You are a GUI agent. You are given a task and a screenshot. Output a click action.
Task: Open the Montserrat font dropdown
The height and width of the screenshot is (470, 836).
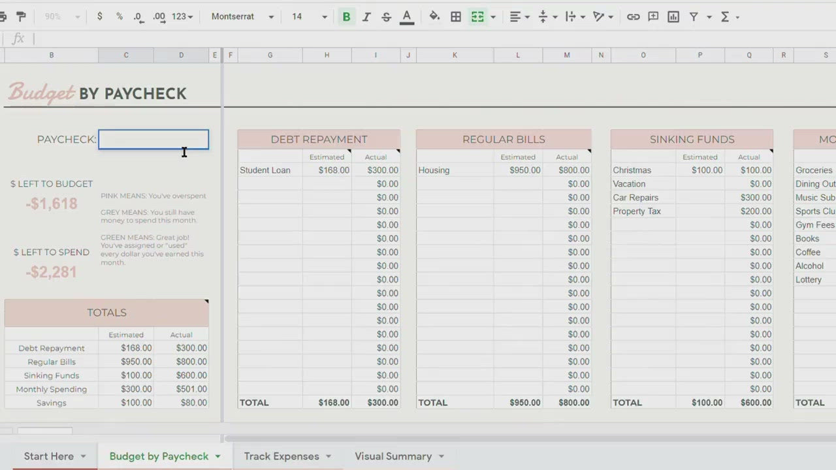point(242,16)
